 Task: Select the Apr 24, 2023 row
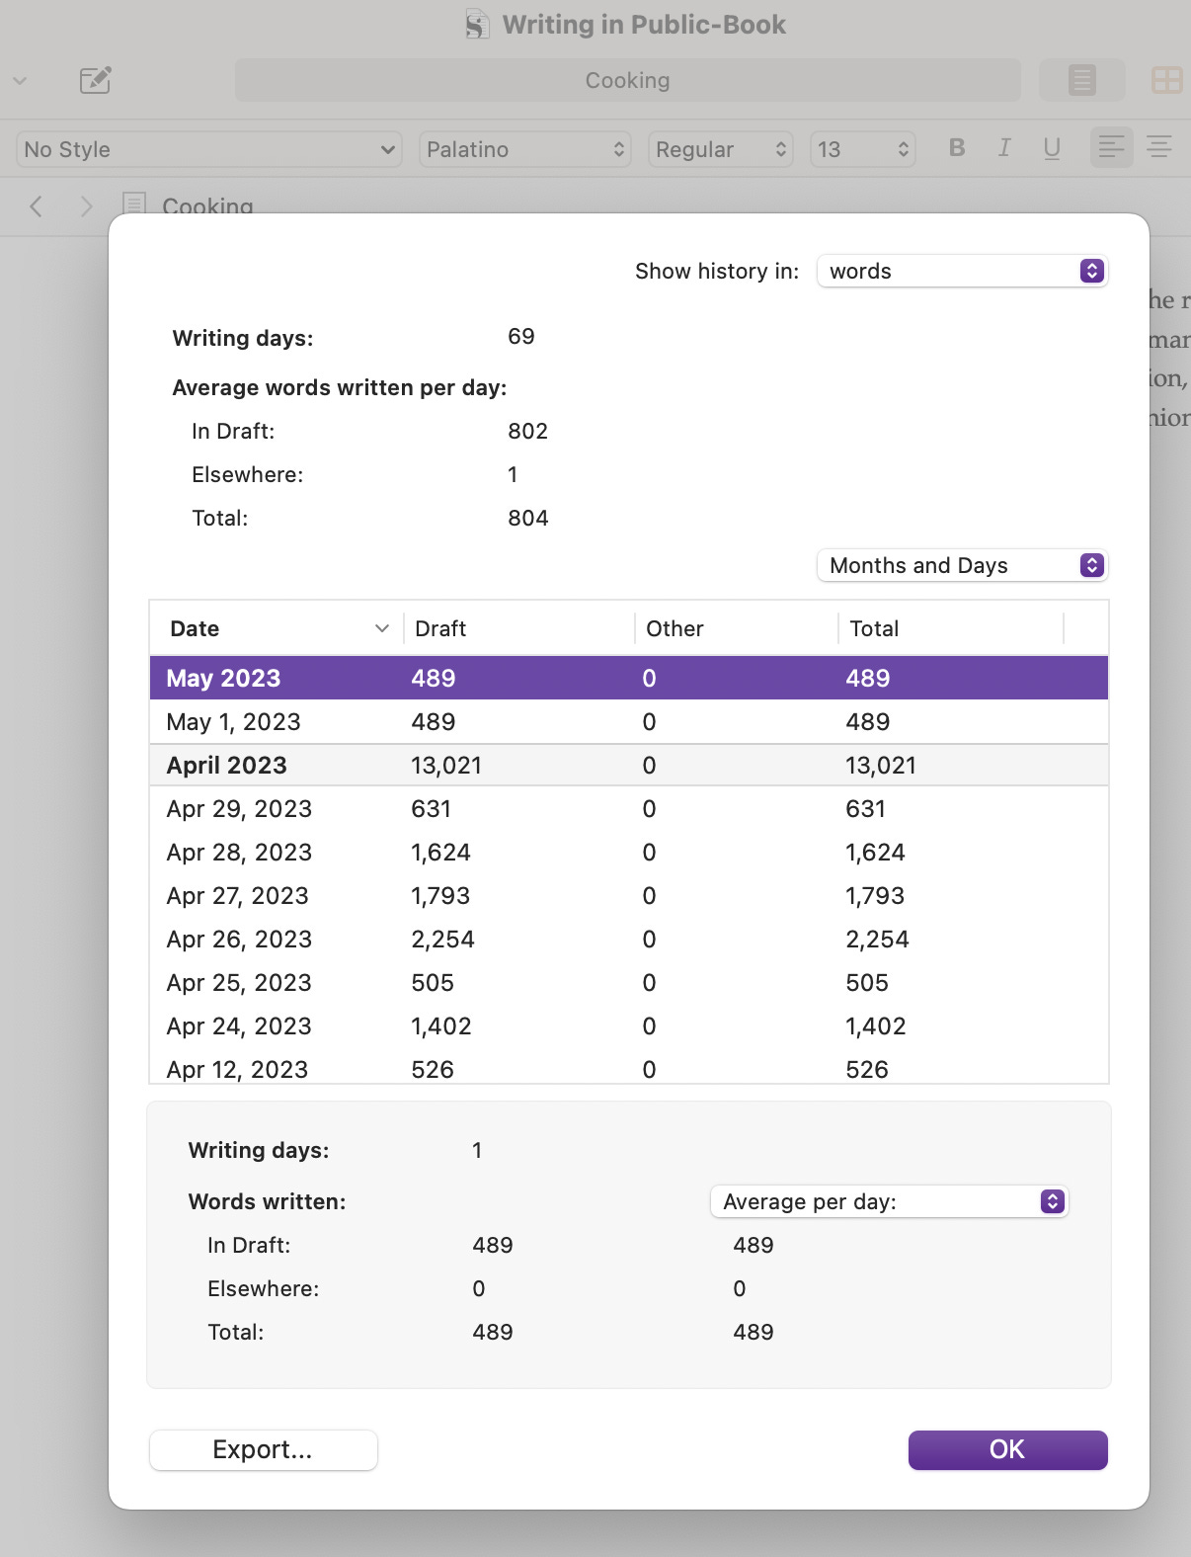point(629,1026)
